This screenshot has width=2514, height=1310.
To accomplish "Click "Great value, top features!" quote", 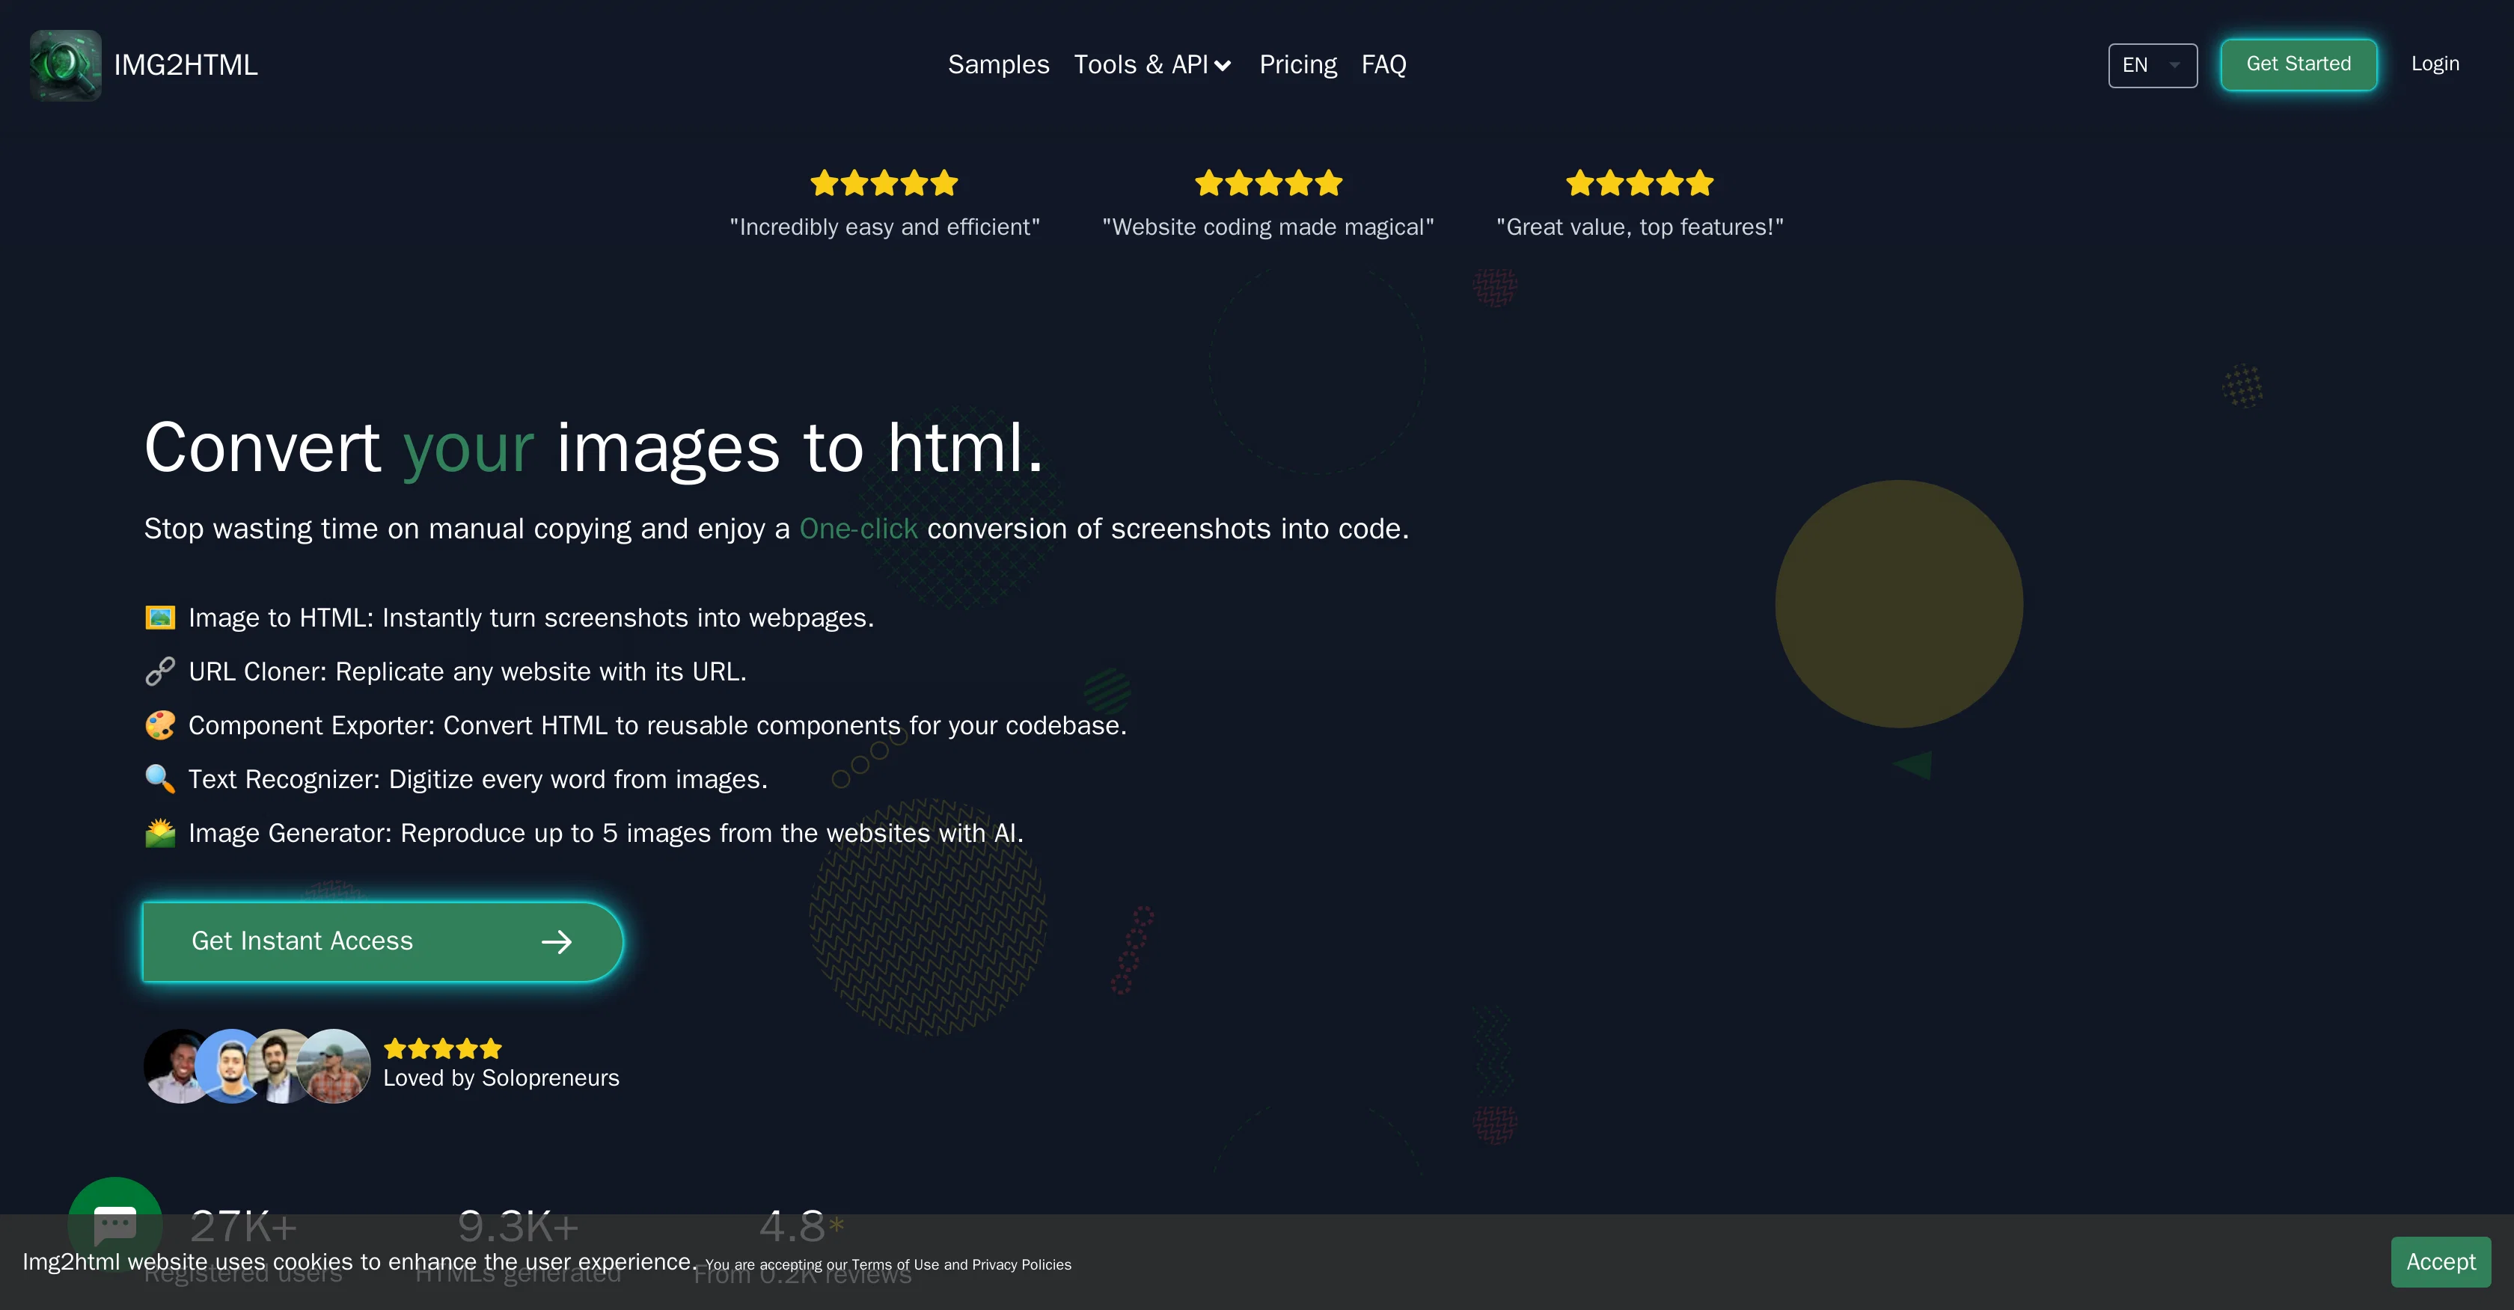I will coord(1639,227).
